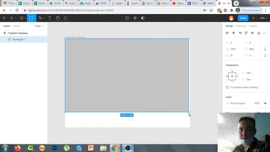Reload the browser page
Image resolution: width=270 pixels, height=152 pixels.
click(x=17, y=10)
